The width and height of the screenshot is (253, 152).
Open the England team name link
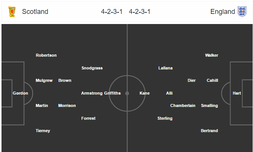pos(223,12)
